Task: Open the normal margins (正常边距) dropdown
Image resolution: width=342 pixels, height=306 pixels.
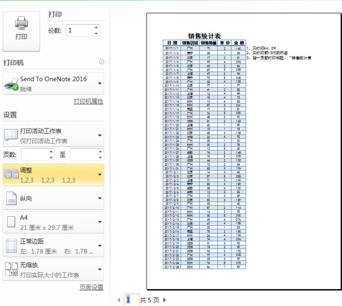Action: click(54, 246)
